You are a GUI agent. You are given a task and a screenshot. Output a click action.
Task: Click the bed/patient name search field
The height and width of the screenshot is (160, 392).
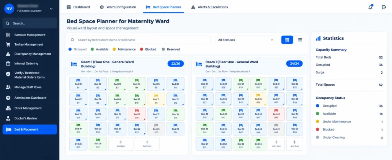pos(139,40)
